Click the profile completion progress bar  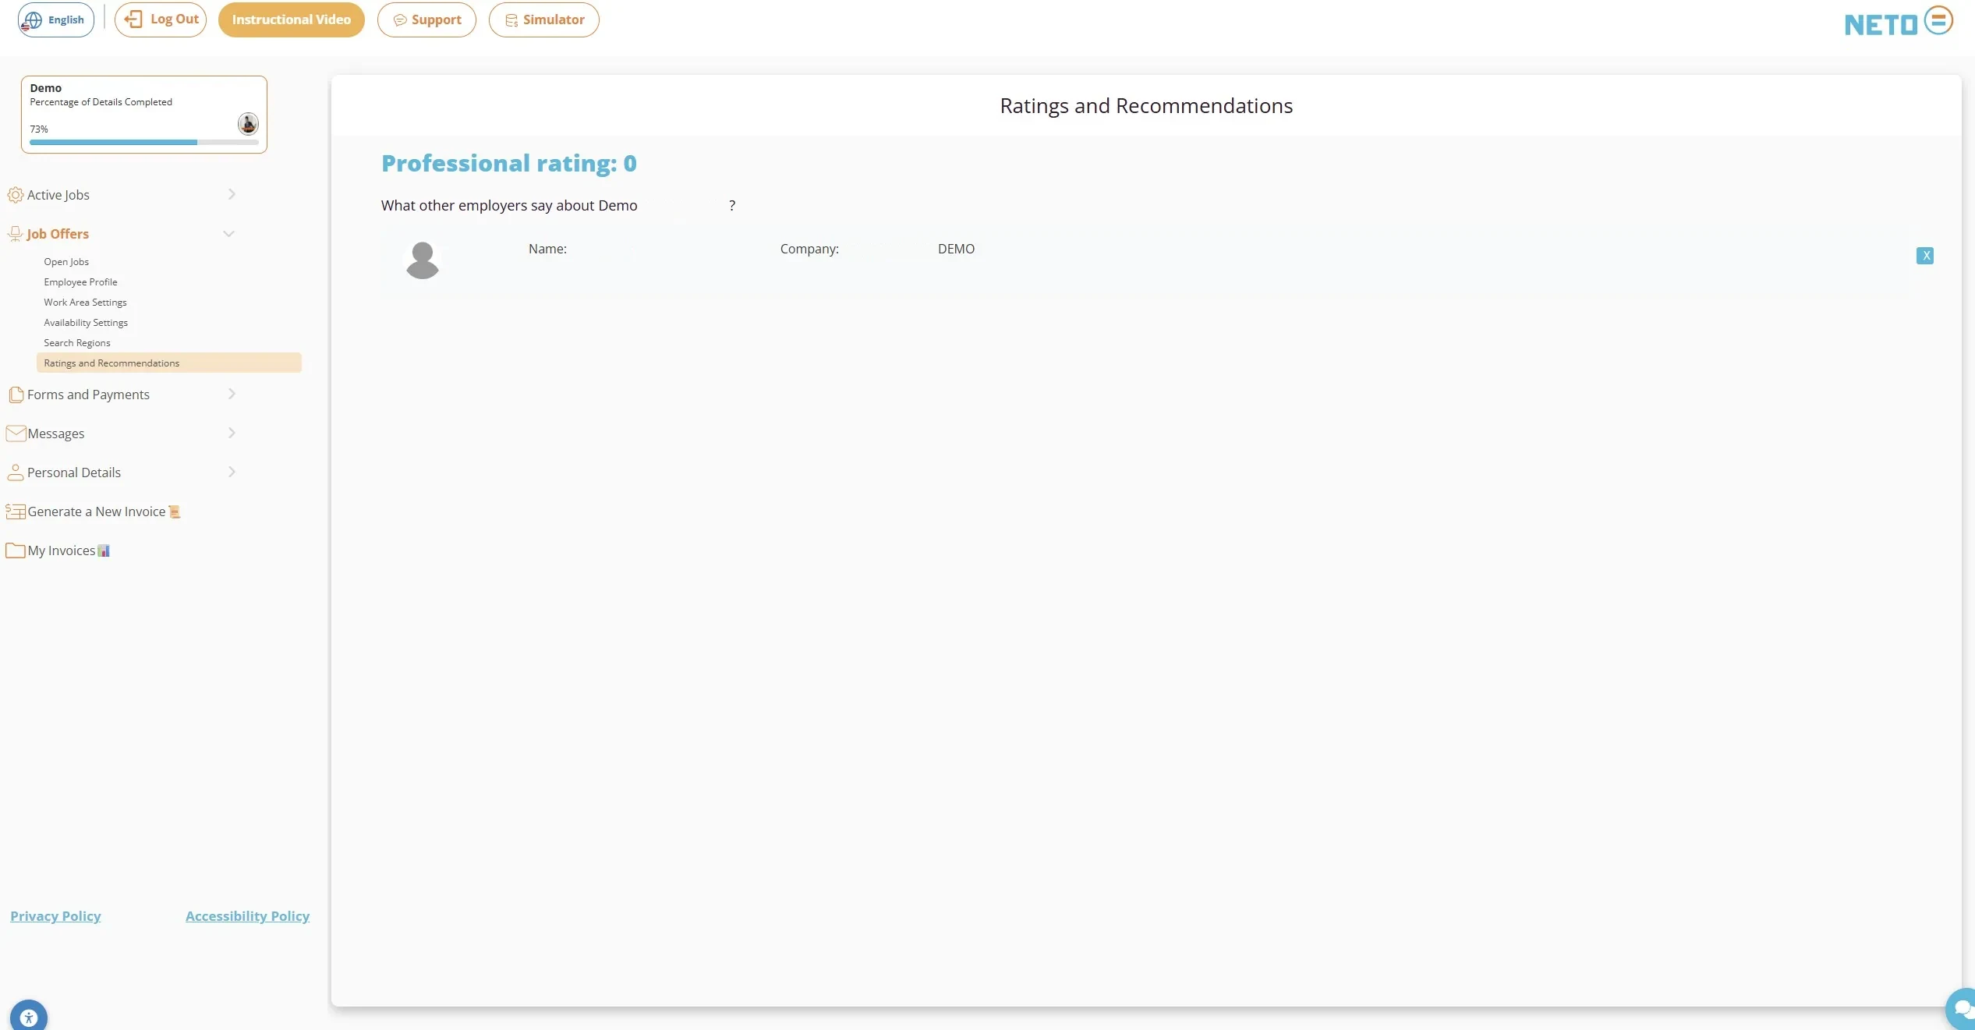(x=144, y=143)
